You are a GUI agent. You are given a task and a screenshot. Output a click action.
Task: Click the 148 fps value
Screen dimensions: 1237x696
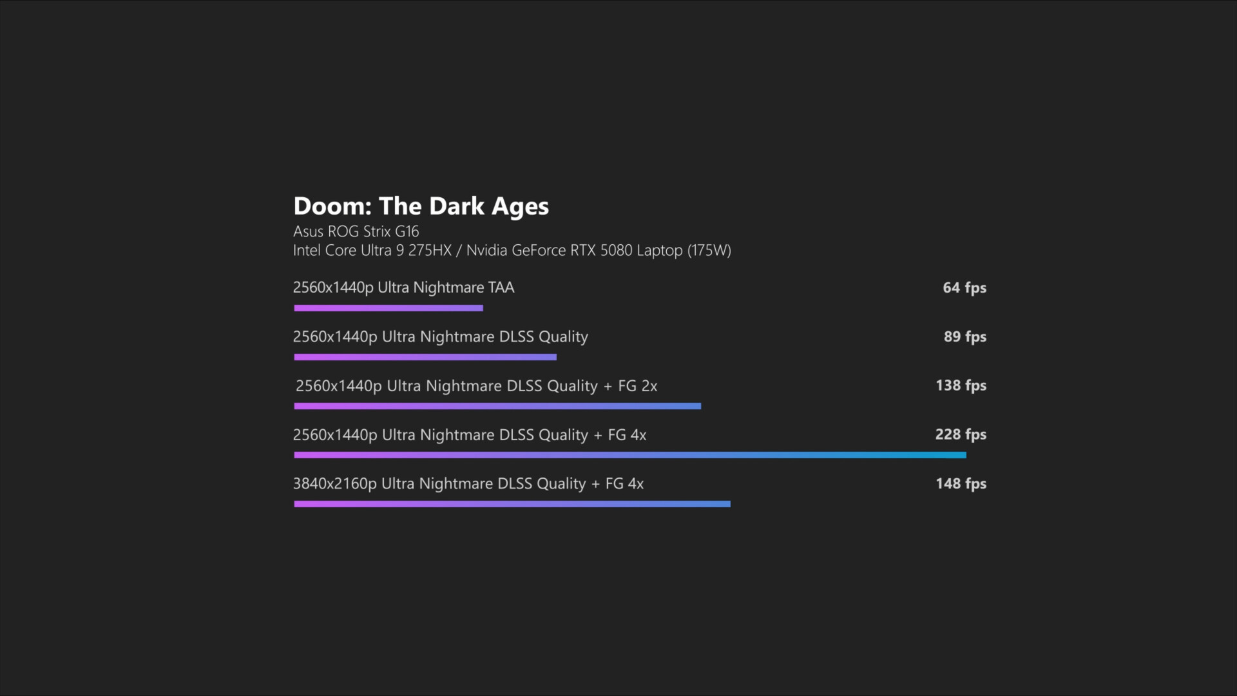[x=961, y=484]
